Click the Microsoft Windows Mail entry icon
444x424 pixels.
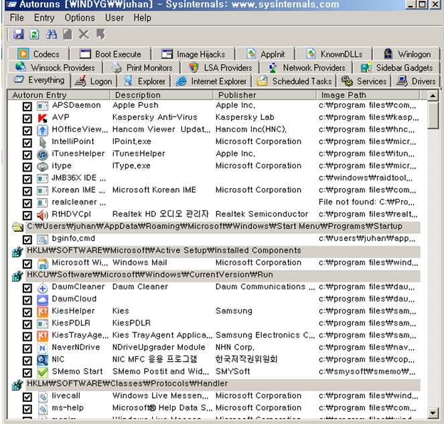coord(42,263)
